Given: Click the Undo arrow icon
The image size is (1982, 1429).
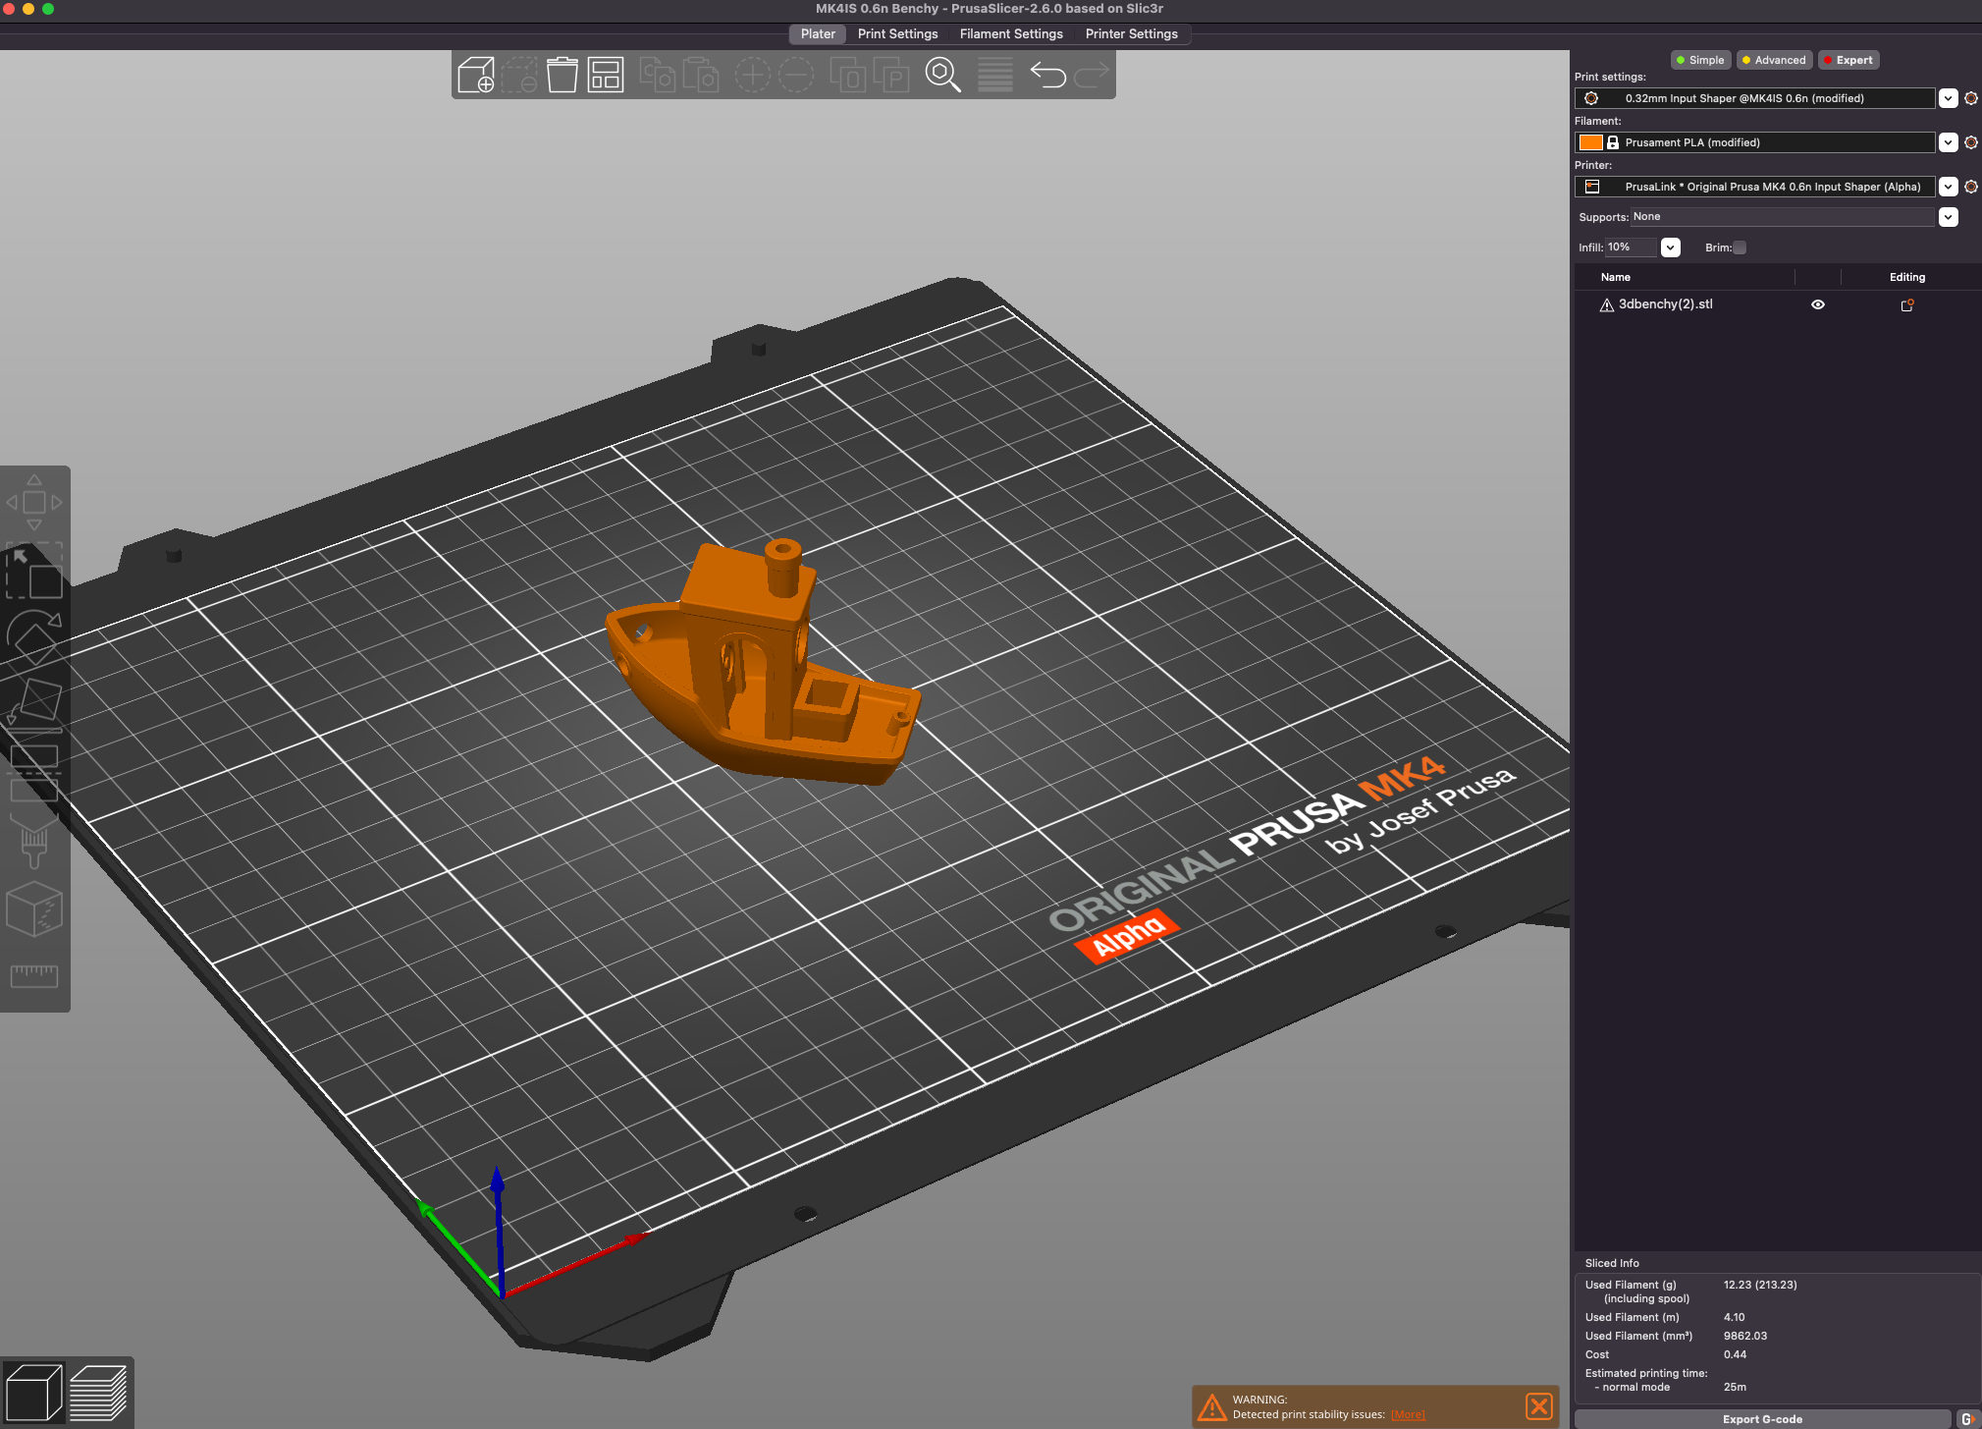Looking at the screenshot, I should pyautogui.click(x=1047, y=75).
